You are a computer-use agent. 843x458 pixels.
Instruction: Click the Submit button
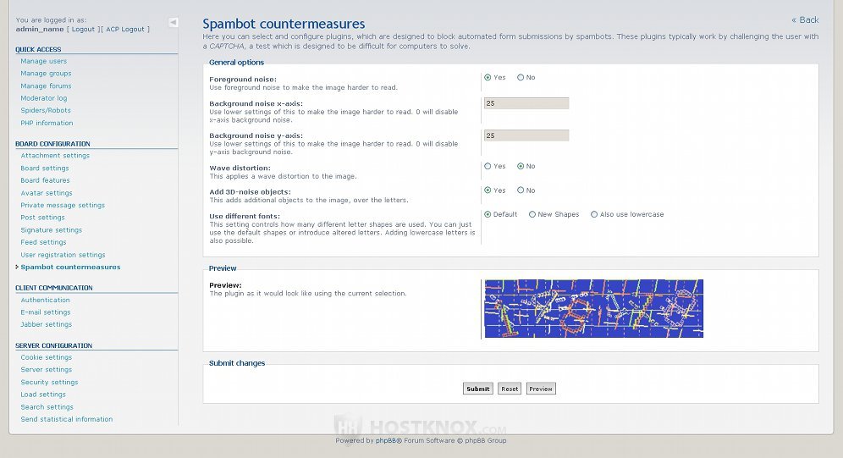point(478,389)
